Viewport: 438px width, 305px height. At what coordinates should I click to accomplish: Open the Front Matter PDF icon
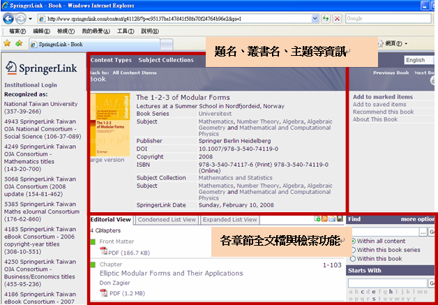(x=104, y=251)
